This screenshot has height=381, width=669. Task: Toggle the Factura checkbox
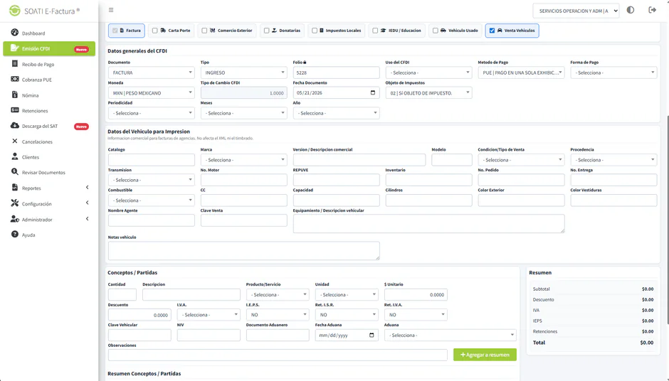[115, 31]
